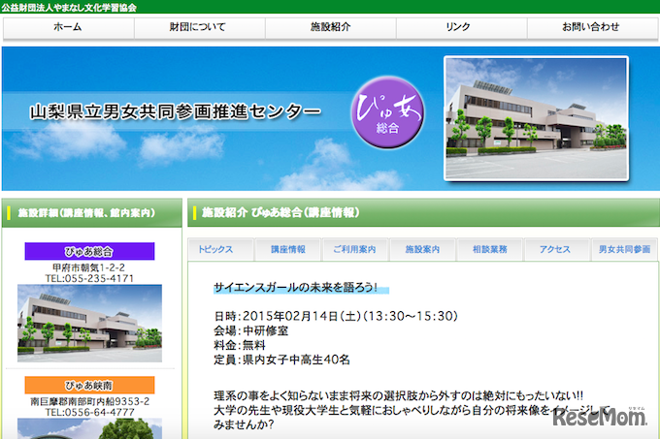
Task: Select 施設紹介 in the top navigation
Action: [328, 27]
